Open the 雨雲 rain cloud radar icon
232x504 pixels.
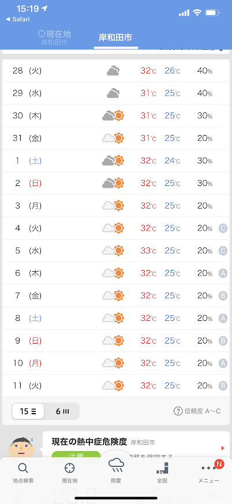116,465
